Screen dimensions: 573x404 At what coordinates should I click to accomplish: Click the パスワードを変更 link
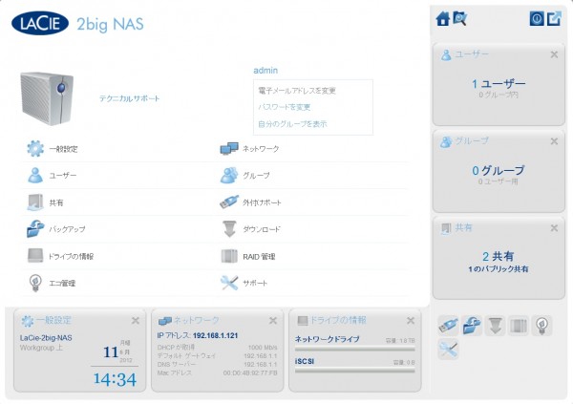[x=284, y=107]
